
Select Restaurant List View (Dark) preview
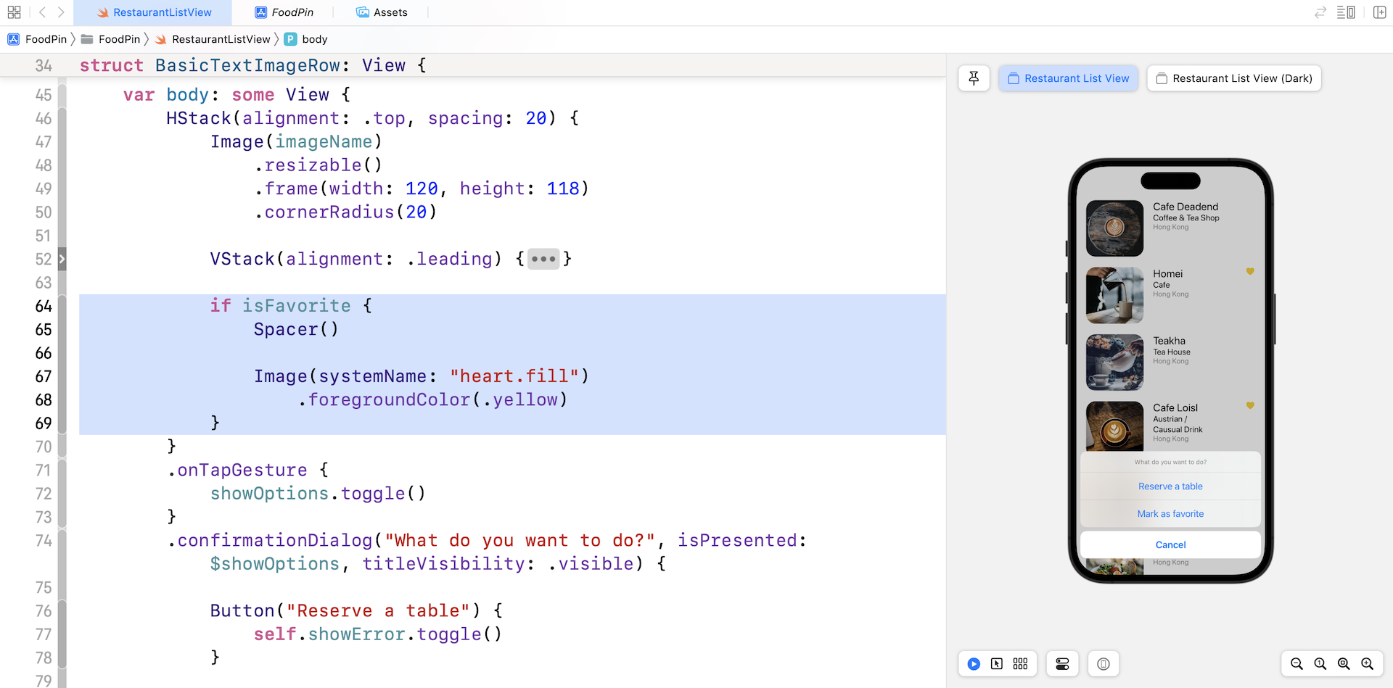point(1233,78)
